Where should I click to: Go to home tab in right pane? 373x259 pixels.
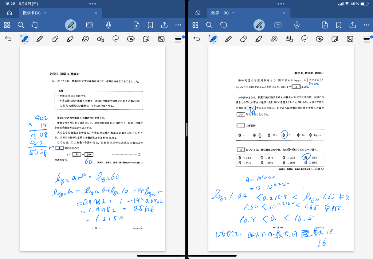pos(198,13)
